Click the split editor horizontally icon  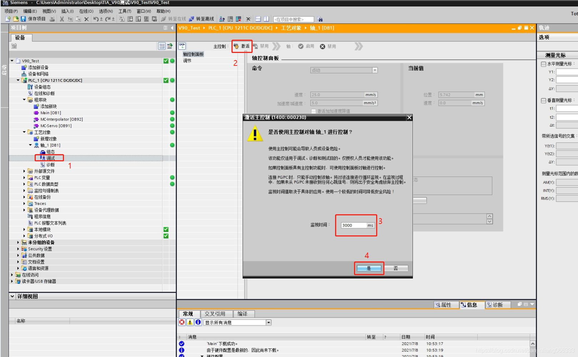coord(258,19)
